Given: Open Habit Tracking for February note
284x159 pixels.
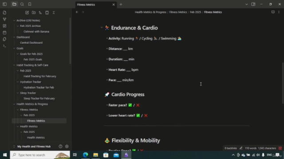Looking at the screenshot, I should [40, 76].
